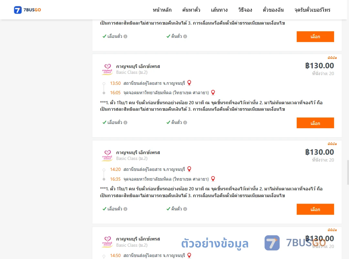This screenshot has height=259, width=349.
Task: Click เลื่อนตั๋ว label on the 13:50 trip
Action: (115, 122)
